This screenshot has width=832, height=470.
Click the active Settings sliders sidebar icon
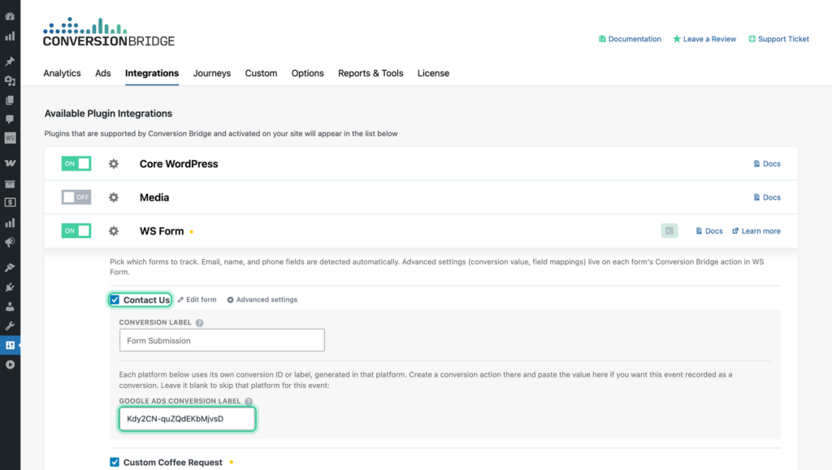click(10, 345)
